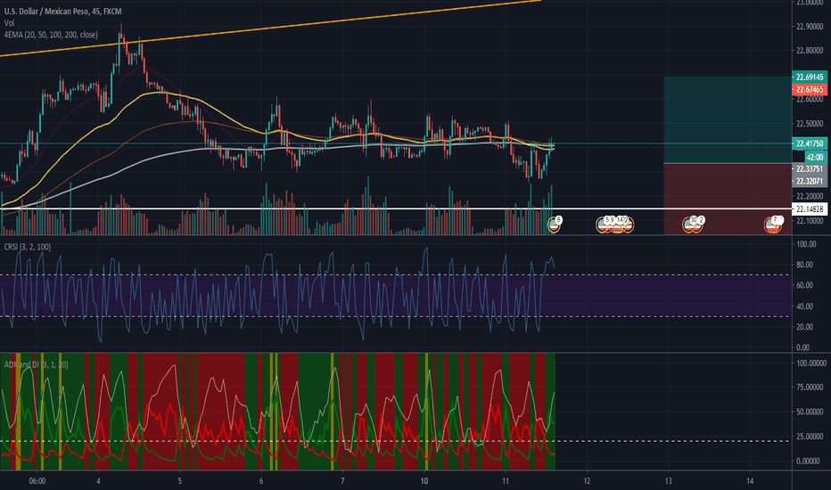Select the orange ascending trend line

click(270, 29)
